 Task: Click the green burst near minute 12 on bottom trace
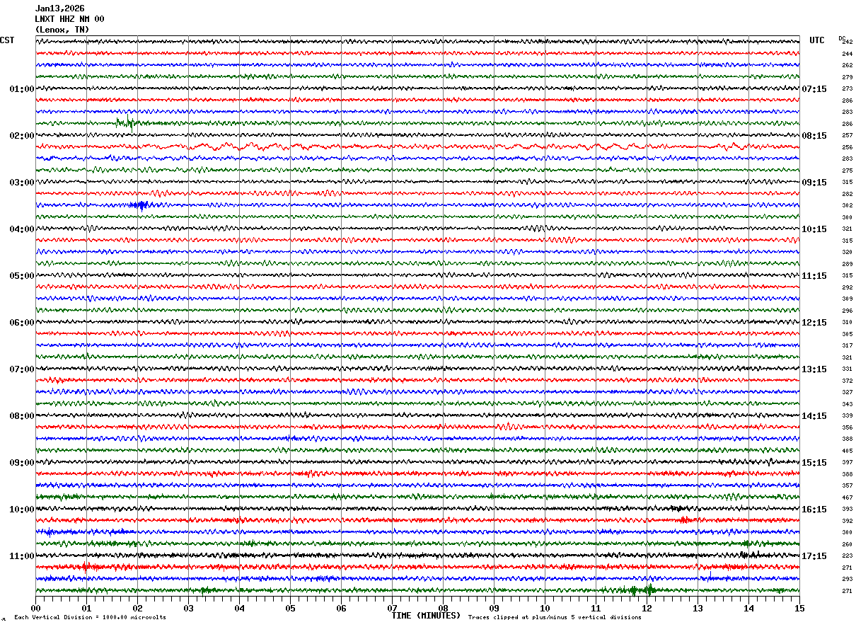641,589
